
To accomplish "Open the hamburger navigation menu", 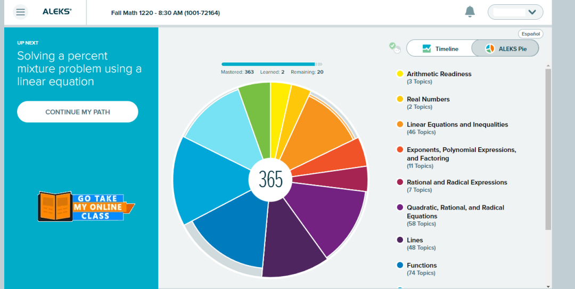I will 20,12.
